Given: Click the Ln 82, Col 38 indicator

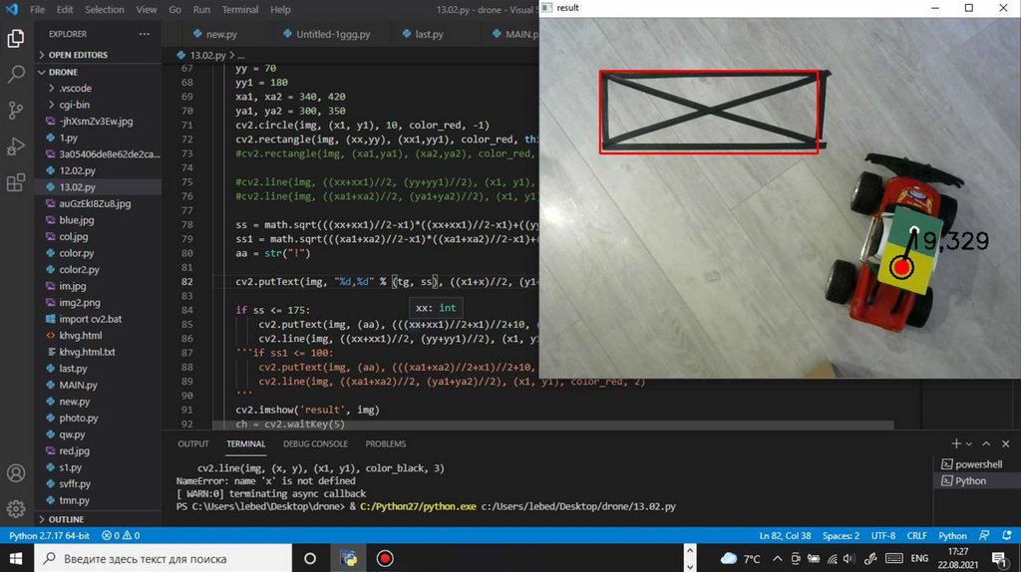Looking at the screenshot, I should (788, 535).
